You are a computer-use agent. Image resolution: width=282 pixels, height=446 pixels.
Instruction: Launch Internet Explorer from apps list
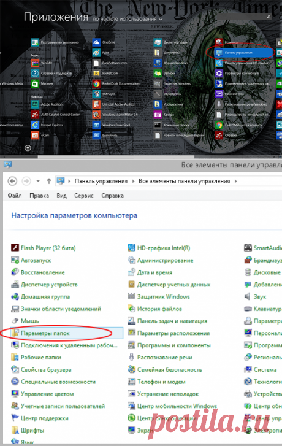pos(47,125)
